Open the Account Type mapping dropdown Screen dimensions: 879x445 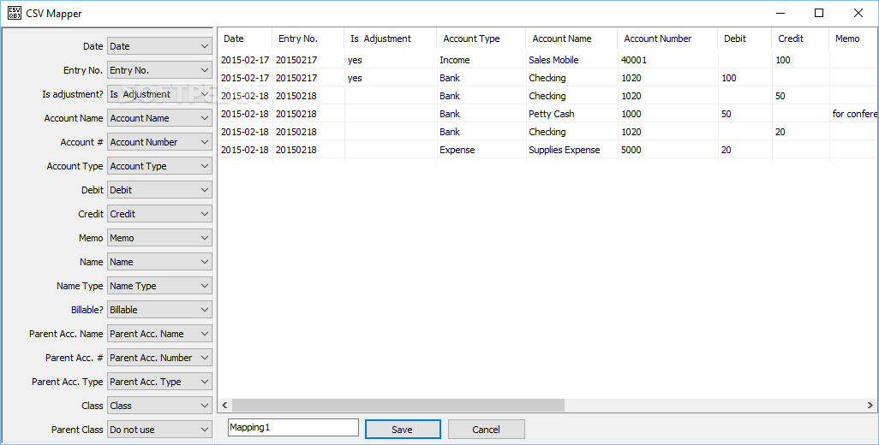(x=159, y=166)
